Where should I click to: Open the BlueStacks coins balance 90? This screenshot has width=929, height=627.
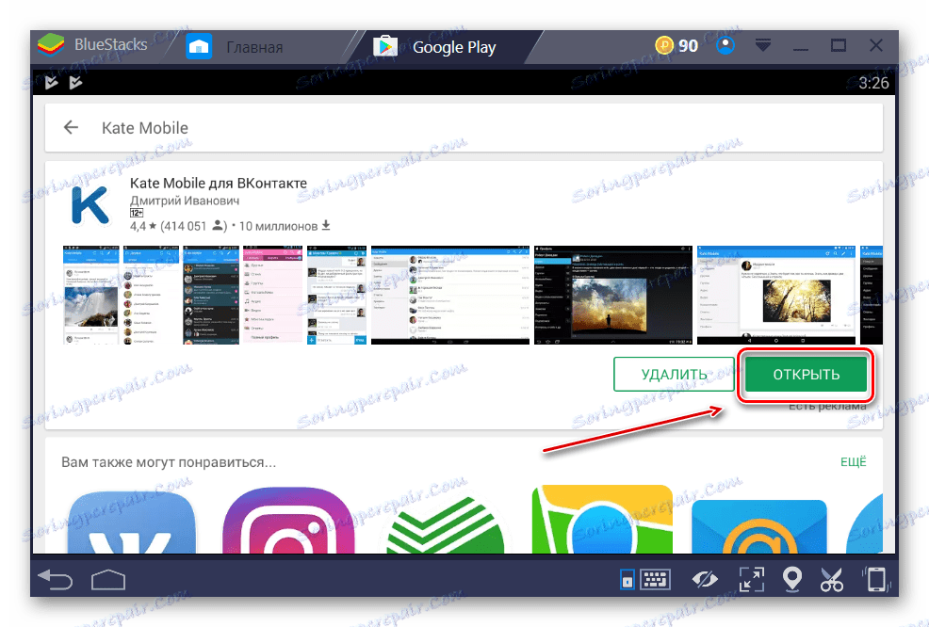tap(676, 45)
